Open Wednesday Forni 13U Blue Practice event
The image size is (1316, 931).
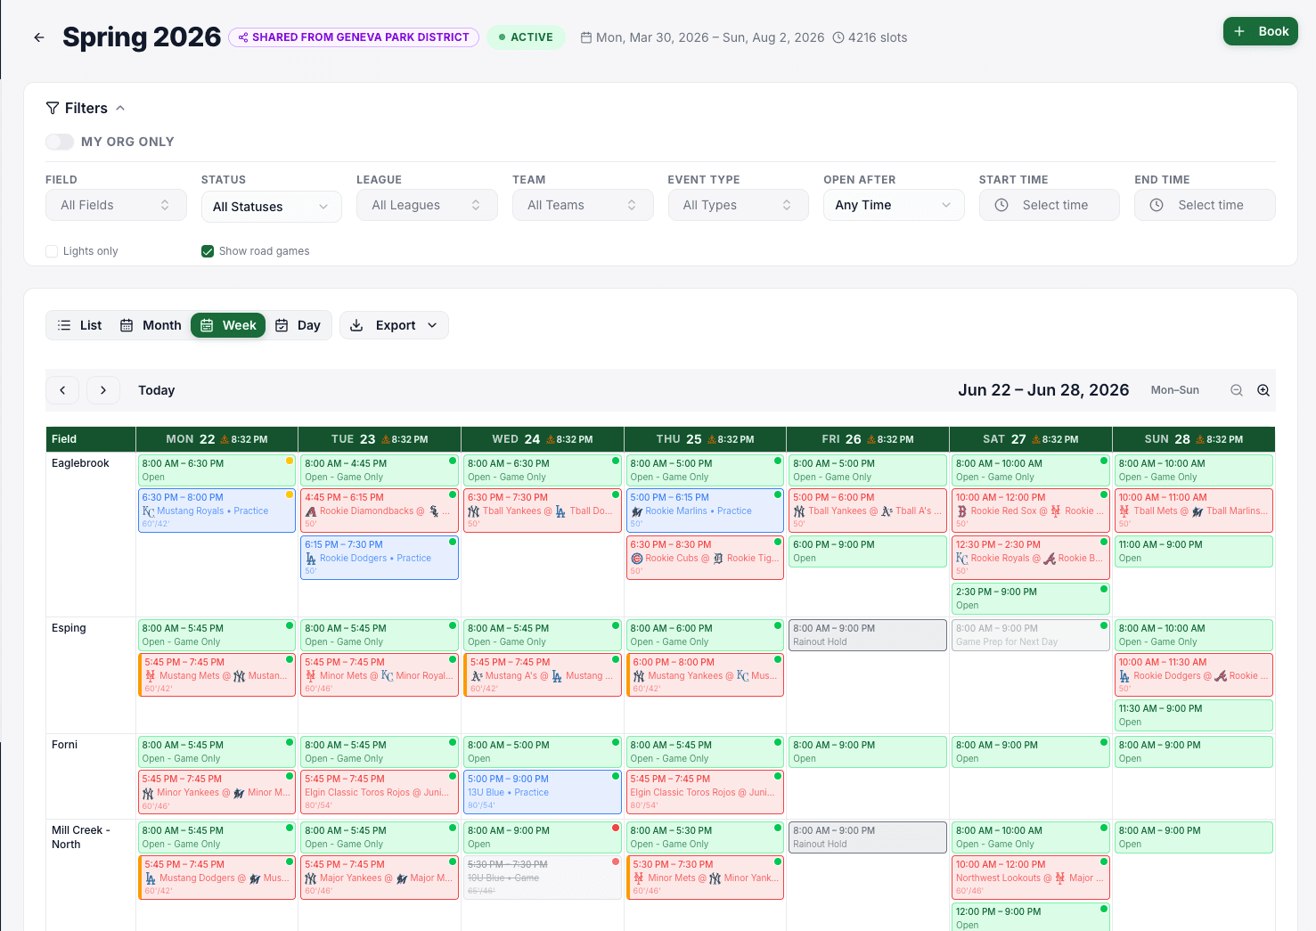pos(542,792)
